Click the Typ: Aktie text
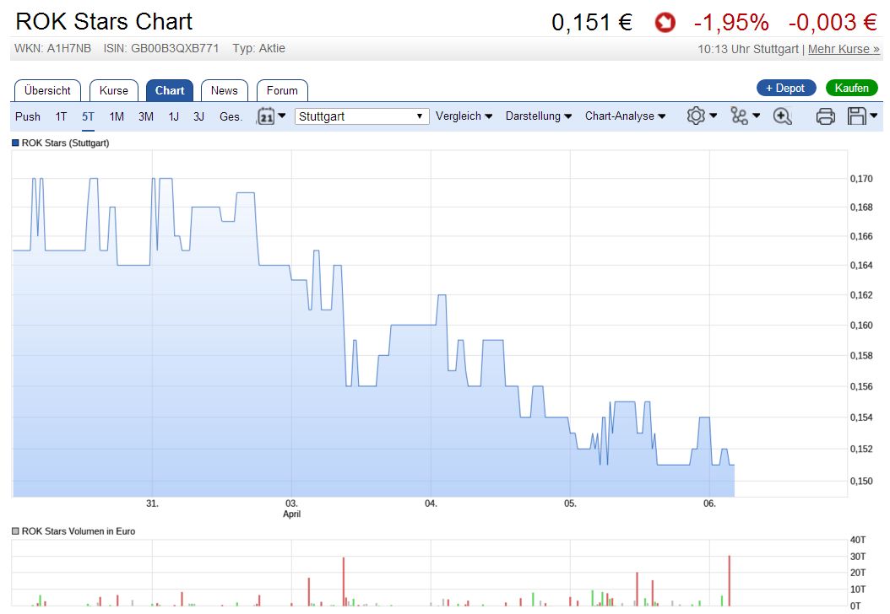 pos(259,49)
